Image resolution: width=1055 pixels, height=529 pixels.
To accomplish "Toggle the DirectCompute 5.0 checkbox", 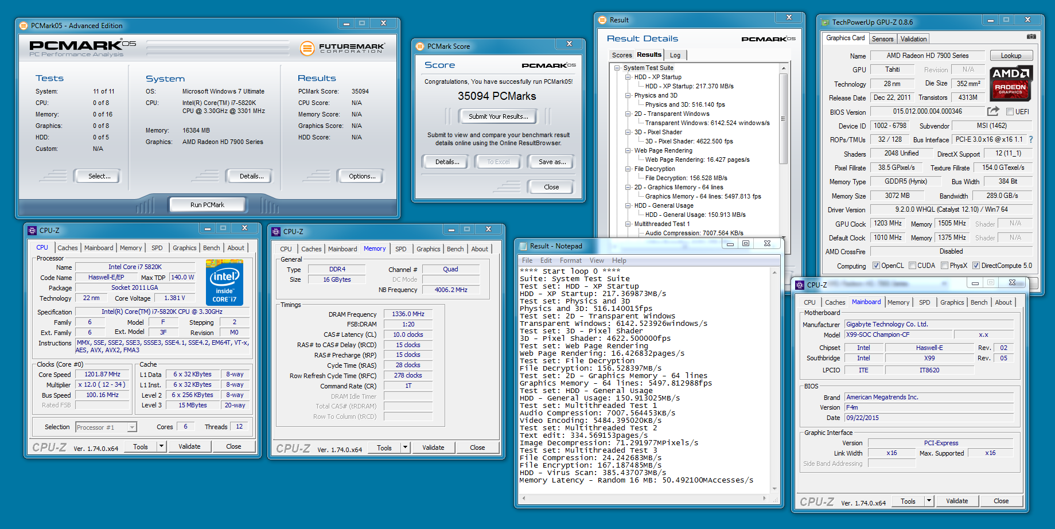I will (x=976, y=266).
